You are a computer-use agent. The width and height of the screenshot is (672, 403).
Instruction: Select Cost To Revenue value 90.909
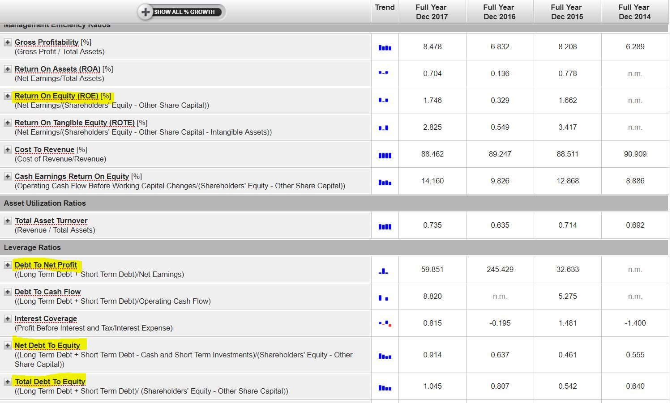click(x=635, y=154)
